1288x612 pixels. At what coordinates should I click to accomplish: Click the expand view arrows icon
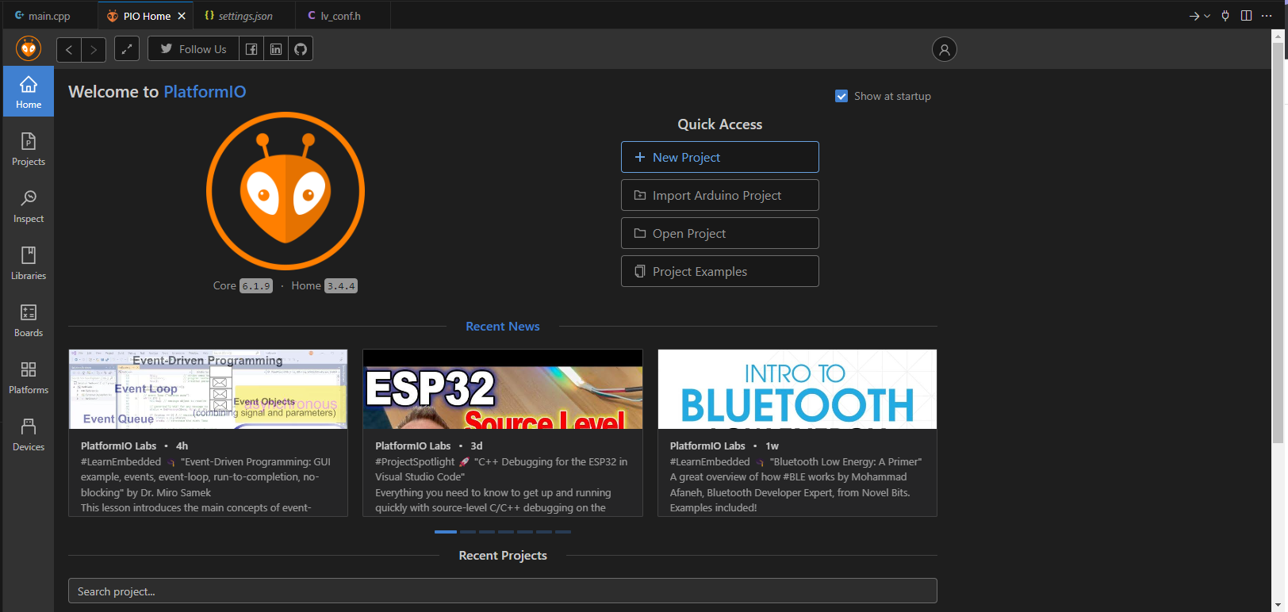pyautogui.click(x=127, y=49)
